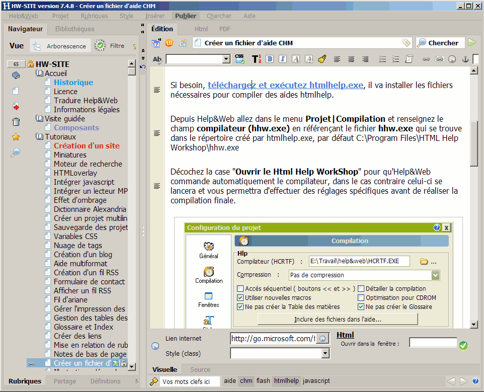Click the Lien internet URL field
484x392 pixels.
coord(274,339)
